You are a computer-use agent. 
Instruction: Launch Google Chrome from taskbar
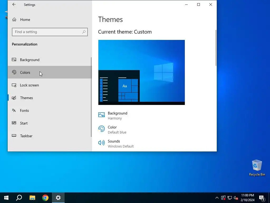click(45, 198)
